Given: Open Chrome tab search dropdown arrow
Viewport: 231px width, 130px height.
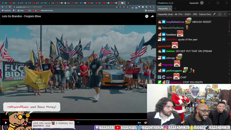Looking at the screenshot, I should 138,2.
